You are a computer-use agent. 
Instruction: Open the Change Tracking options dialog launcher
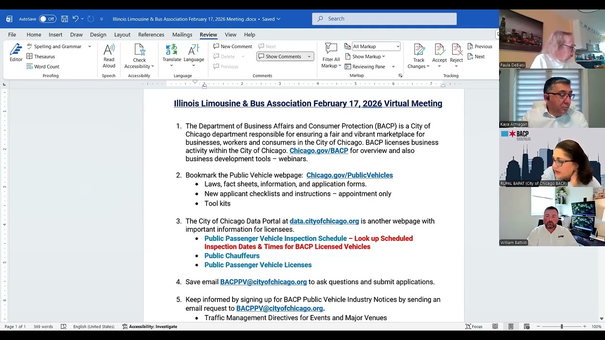pyautogui.click(x=400, y=76)
